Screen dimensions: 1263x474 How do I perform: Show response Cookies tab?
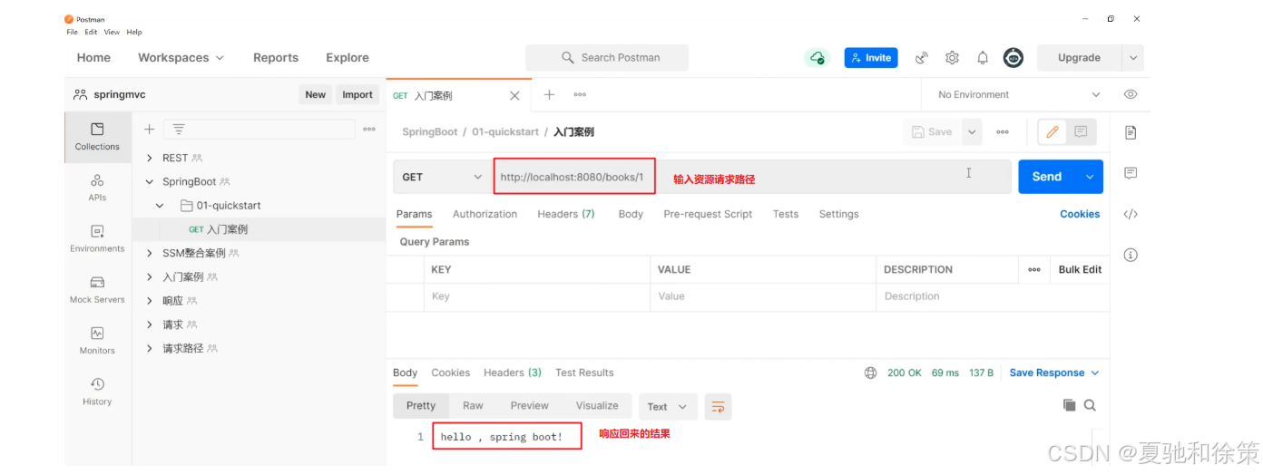450,372
